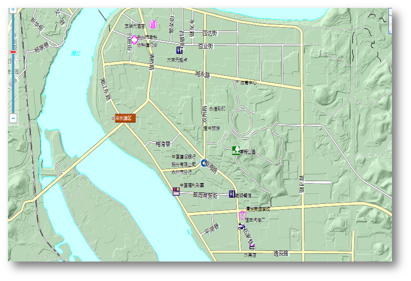Click the 四达街 street label
The image size is (411, 281).
point(210,33)
